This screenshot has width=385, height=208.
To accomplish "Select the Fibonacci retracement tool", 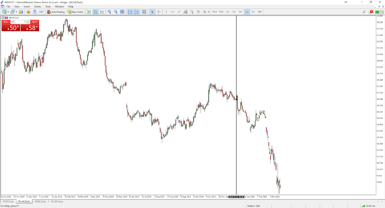I will point(192,12).
